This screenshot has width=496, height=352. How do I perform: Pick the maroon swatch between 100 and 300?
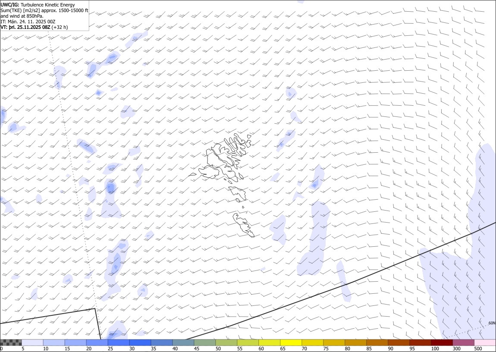441,343
